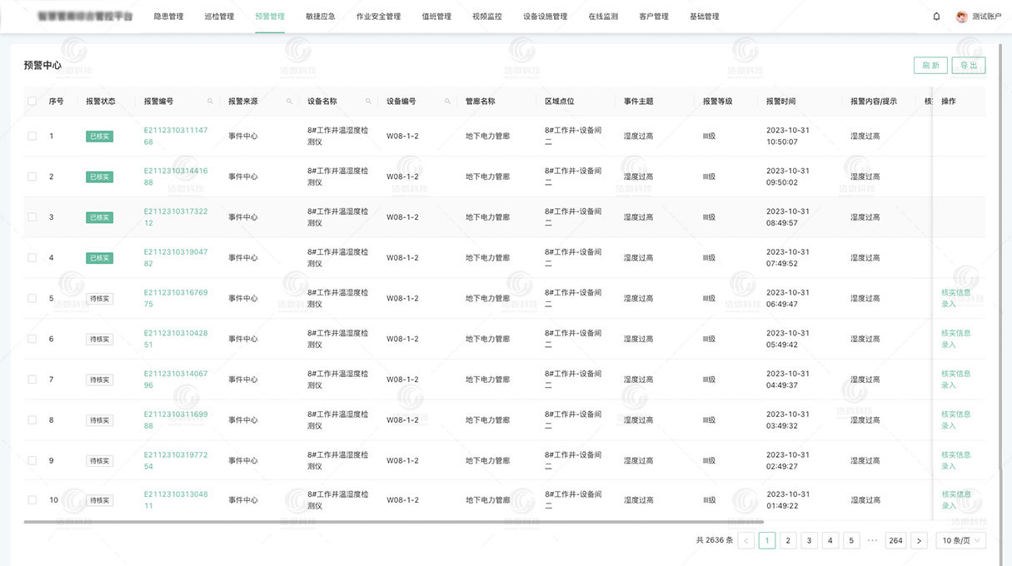The width and height of the screenshot is (1012, 566).
Task: Toggle the select-all checkbox in table header
Action: 32,101
